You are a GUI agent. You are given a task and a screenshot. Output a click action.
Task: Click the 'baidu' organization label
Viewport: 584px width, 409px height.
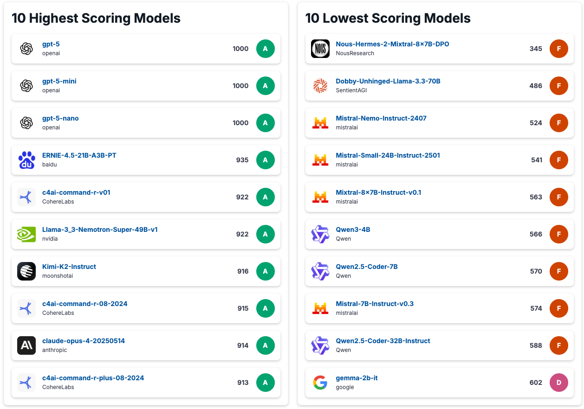(50, 165)
